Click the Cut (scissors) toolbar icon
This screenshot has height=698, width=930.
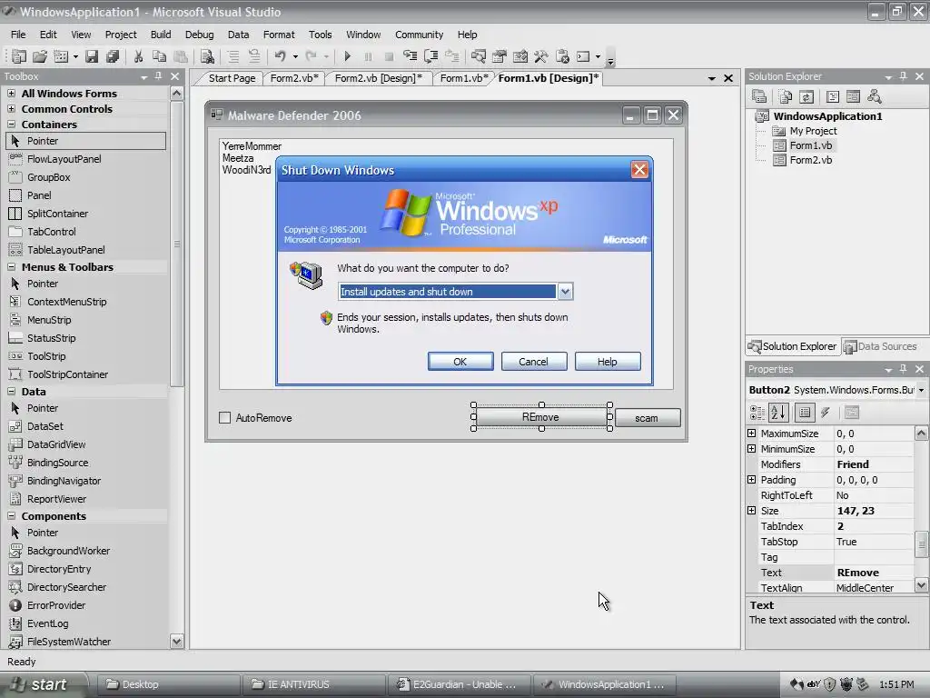click(138, 56)
